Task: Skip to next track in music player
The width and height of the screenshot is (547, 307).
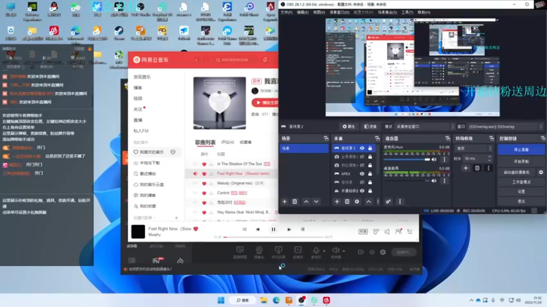Action: [289, 229]
